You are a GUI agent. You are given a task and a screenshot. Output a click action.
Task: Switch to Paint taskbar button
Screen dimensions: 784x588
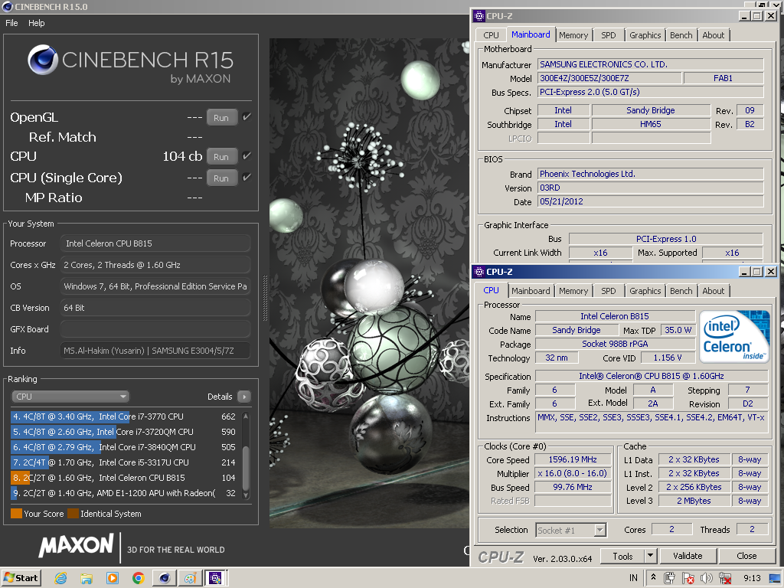pyautogui.click(x=190, y=578)
